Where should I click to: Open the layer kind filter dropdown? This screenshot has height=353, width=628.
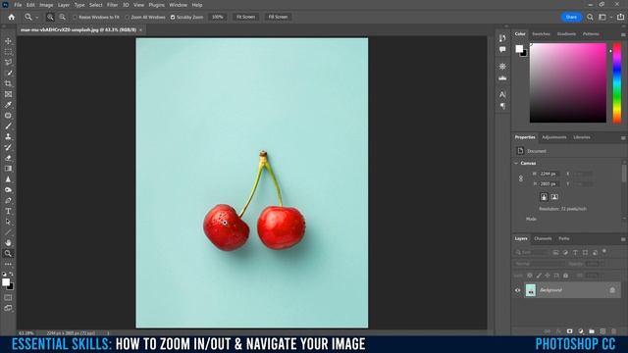pos(532,252)
